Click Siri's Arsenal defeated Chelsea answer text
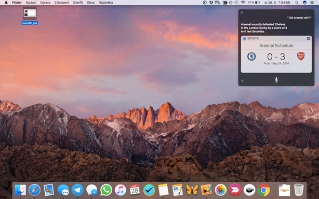Viewport: 319px width, 199px height. [264, 28]
